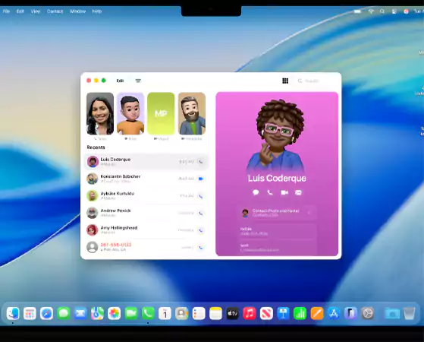Open Music from the Dock
This screenshot has height=342, width=424.
coord(250,314)
